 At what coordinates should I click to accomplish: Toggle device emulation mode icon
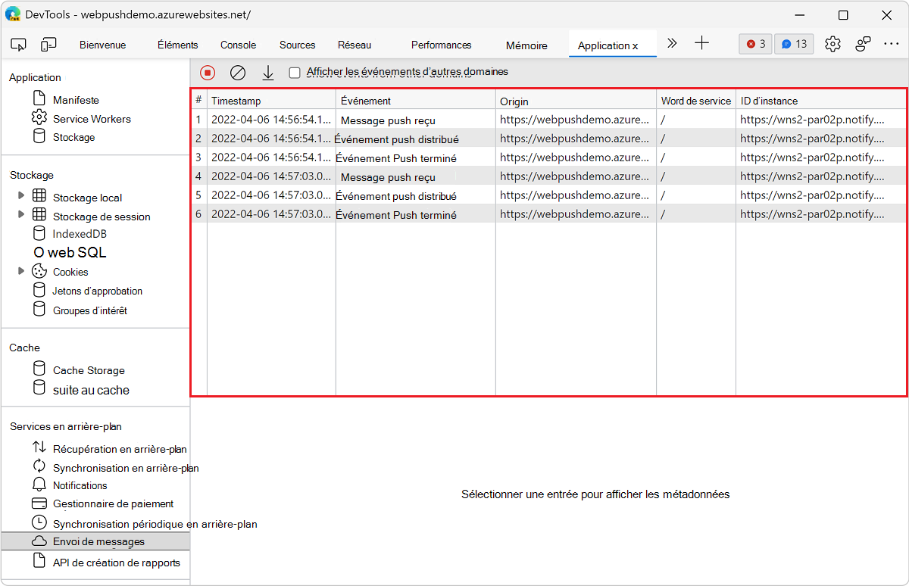(x=48, y=45)
